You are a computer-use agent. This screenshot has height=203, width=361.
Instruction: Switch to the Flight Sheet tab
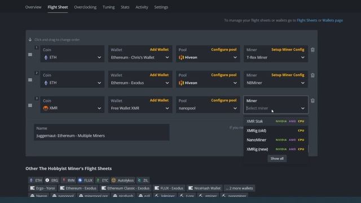point(58,7)
